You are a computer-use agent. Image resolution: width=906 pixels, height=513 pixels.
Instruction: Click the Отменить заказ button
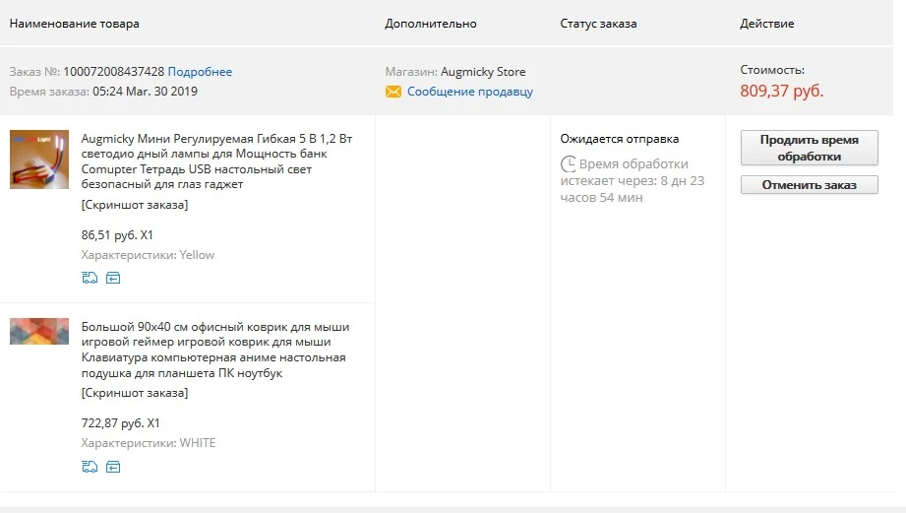[x=809, y=185]
